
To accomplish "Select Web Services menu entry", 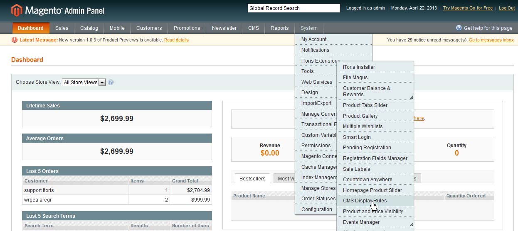I will pyautogui.click(x=316, y=82).
